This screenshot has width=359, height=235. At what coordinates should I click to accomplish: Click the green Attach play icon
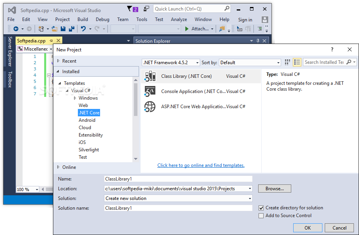tap(187, 29)
